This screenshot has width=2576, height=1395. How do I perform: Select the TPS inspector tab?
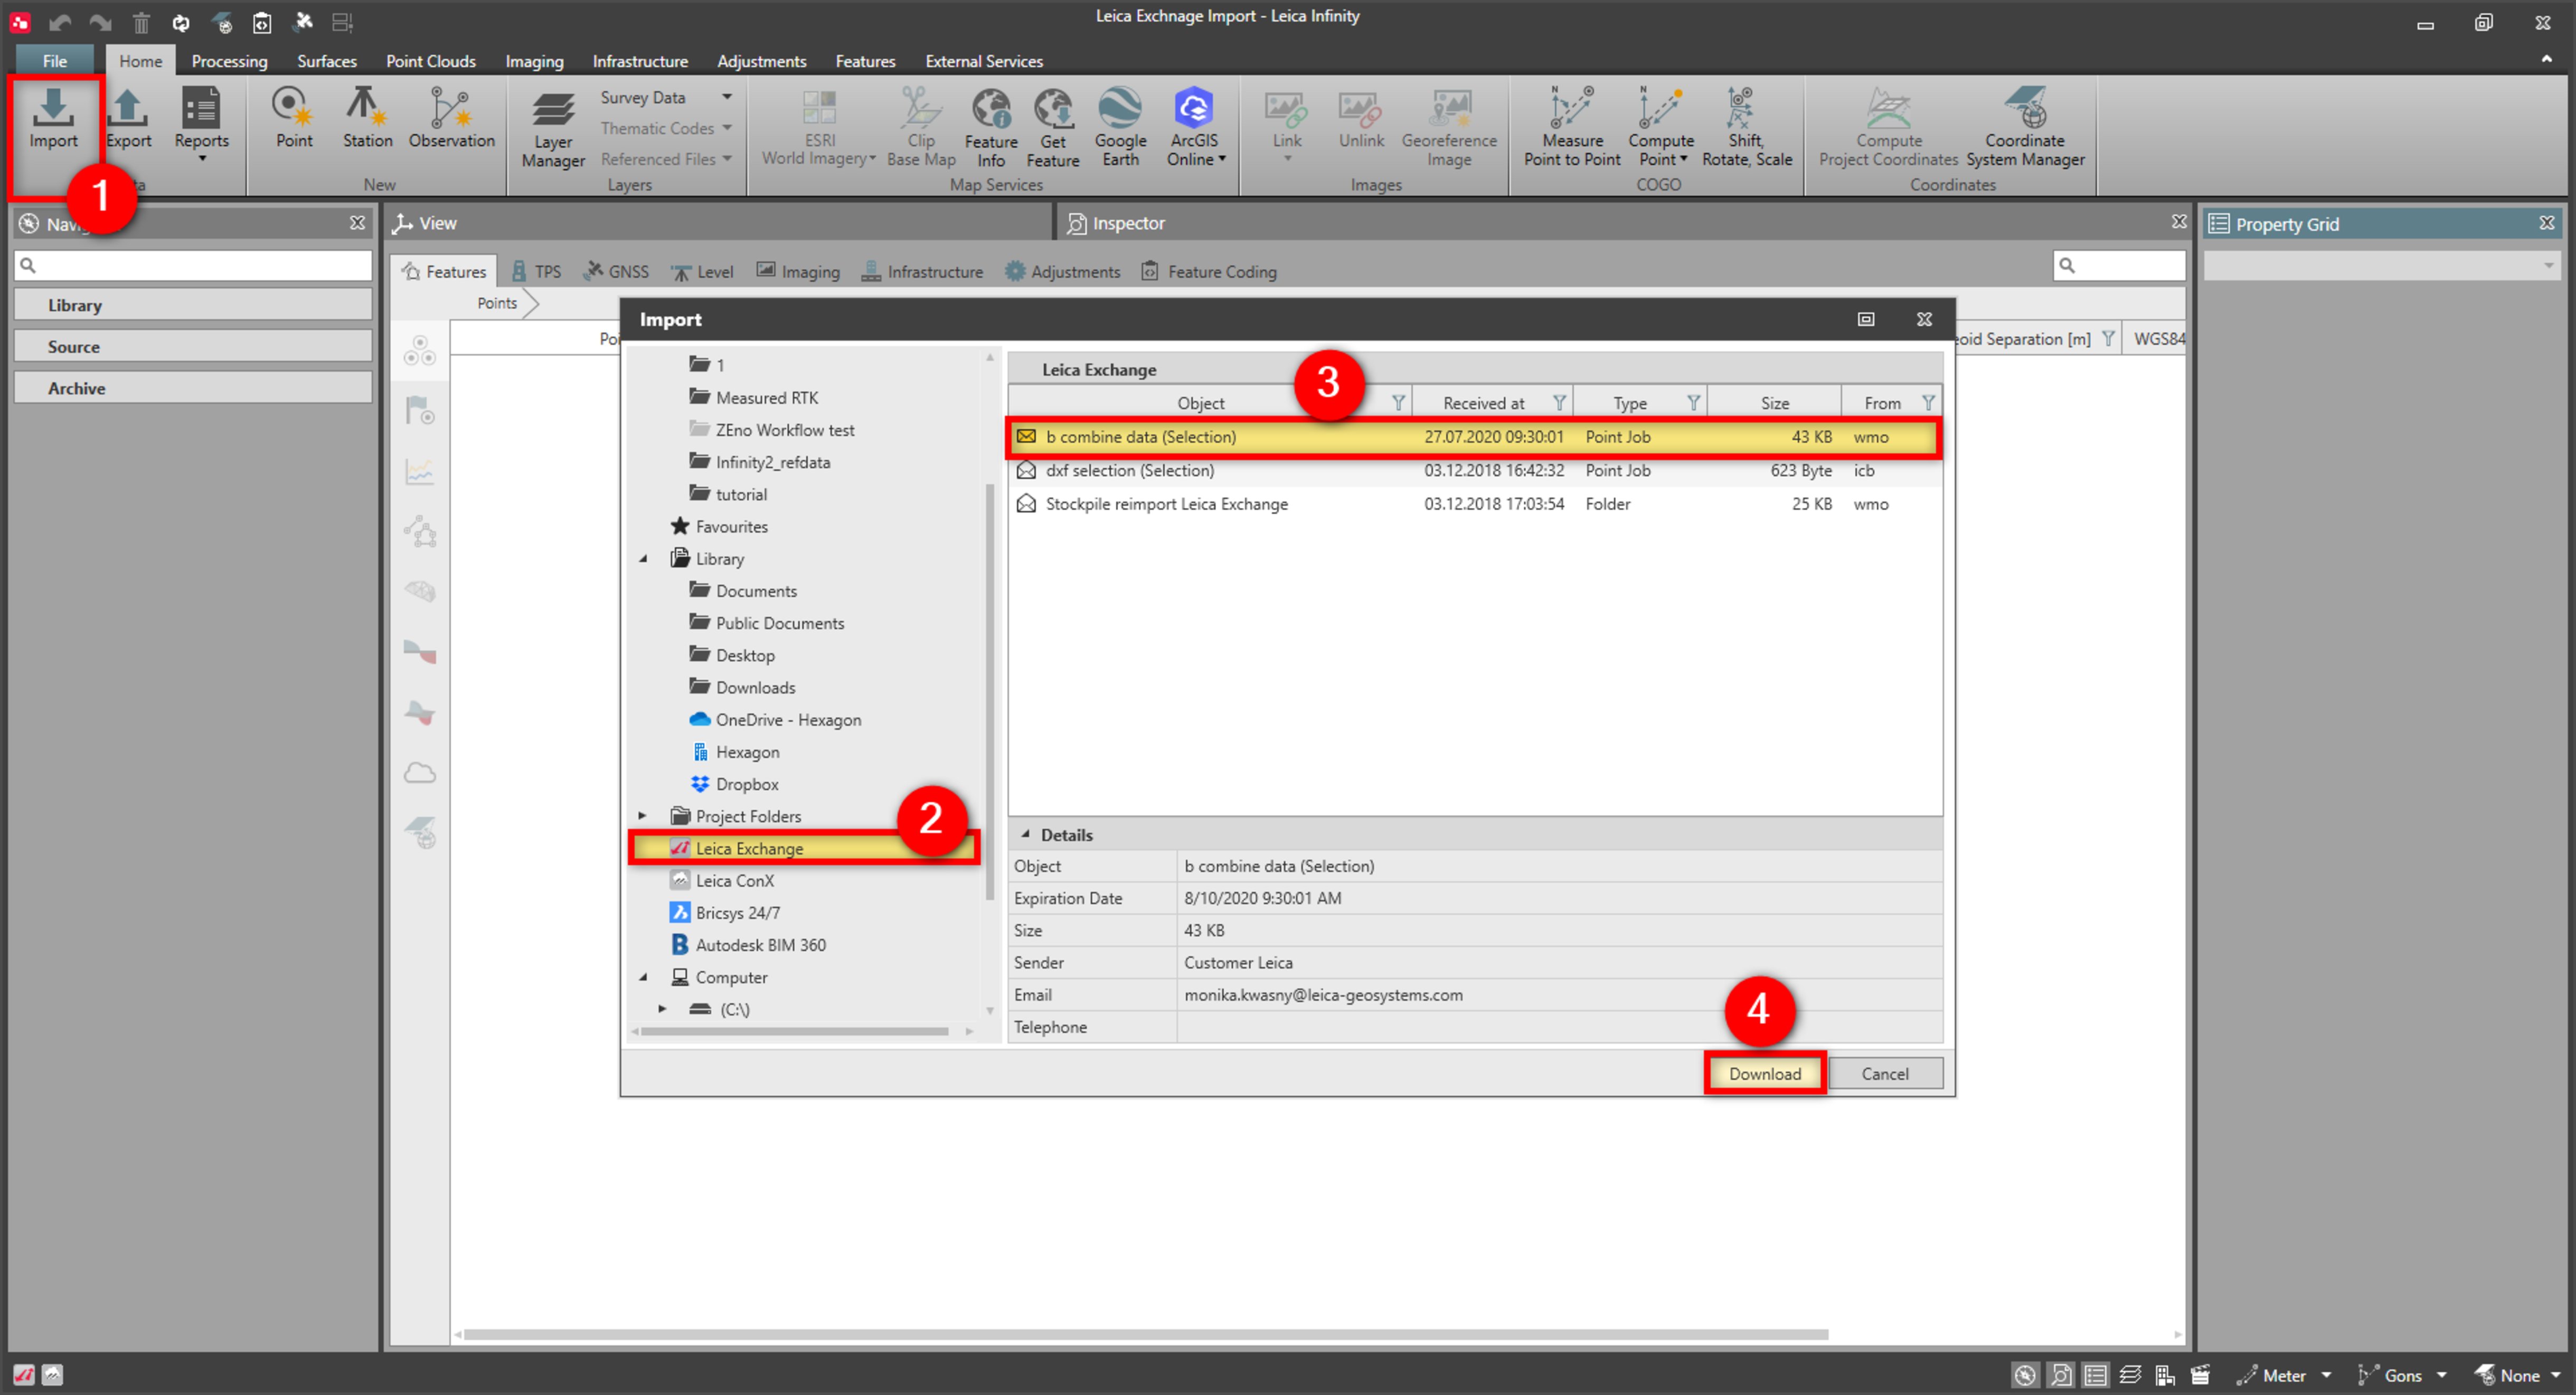tap(536, 271)
